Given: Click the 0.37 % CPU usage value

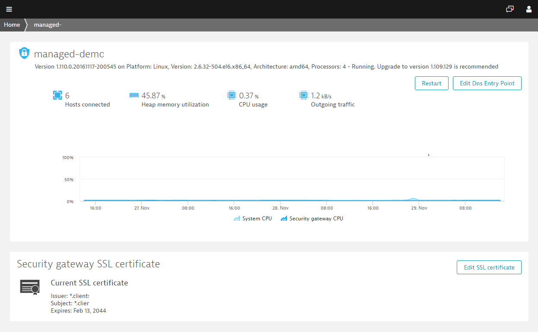Looking at the screenshot, I should coord(249,95).
